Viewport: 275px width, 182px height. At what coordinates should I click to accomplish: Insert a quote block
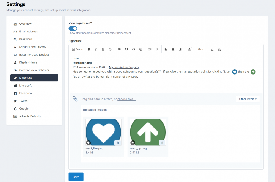click(x=127, y=49)
